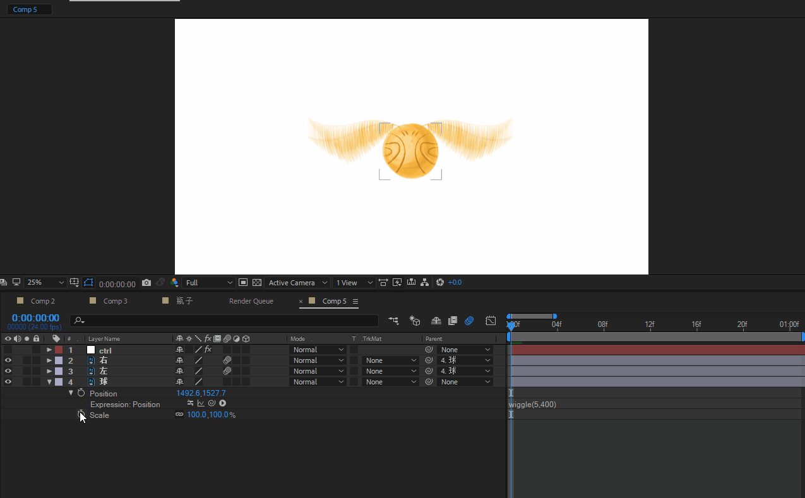Click the Choose grid and guide options icon
Viewport: 805px width, 498px height.
coord(75,283)
